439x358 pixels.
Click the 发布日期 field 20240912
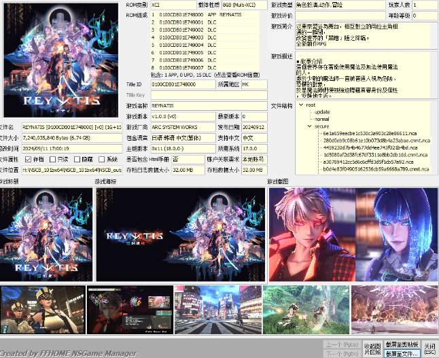(x=254, y=127)
